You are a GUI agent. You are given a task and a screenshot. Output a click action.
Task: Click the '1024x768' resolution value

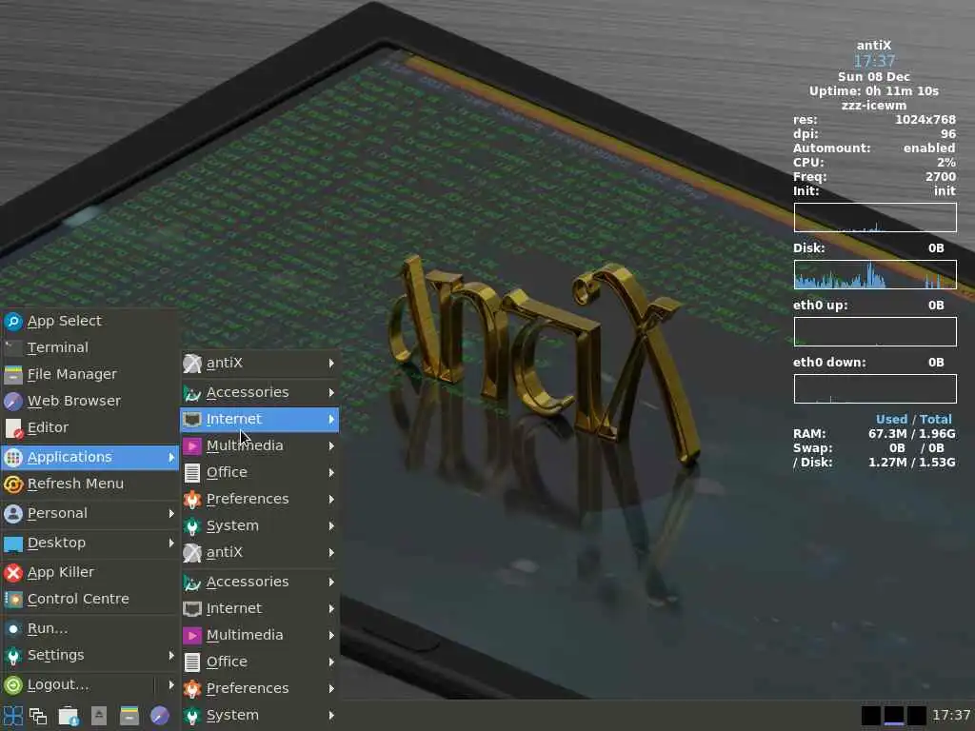(925, 119)
